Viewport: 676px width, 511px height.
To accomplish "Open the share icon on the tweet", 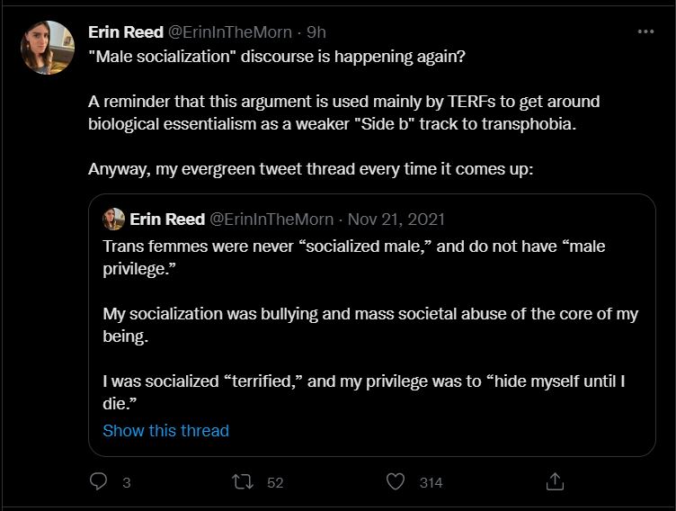I will (x=555, y=482).
